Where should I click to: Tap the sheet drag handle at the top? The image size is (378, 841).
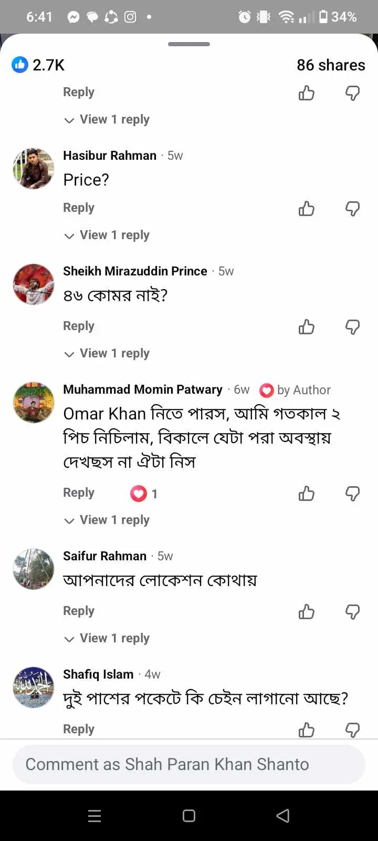[189, 44]
